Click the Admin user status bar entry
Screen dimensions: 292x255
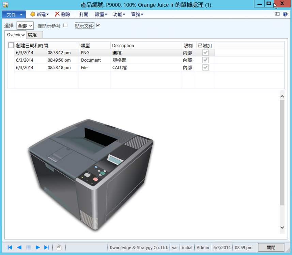pos(203,248)
